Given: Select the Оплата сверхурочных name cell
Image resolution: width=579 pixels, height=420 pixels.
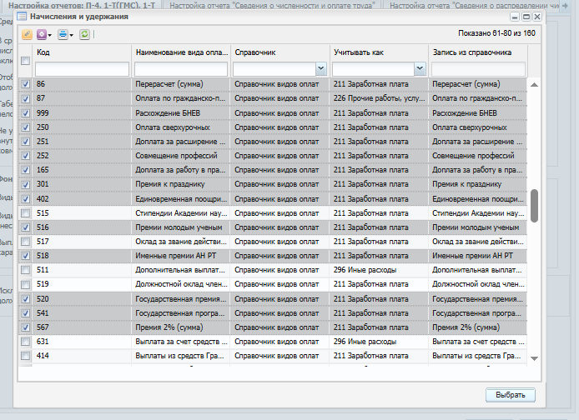Looking at the screenshot, I should pos(181,127).
